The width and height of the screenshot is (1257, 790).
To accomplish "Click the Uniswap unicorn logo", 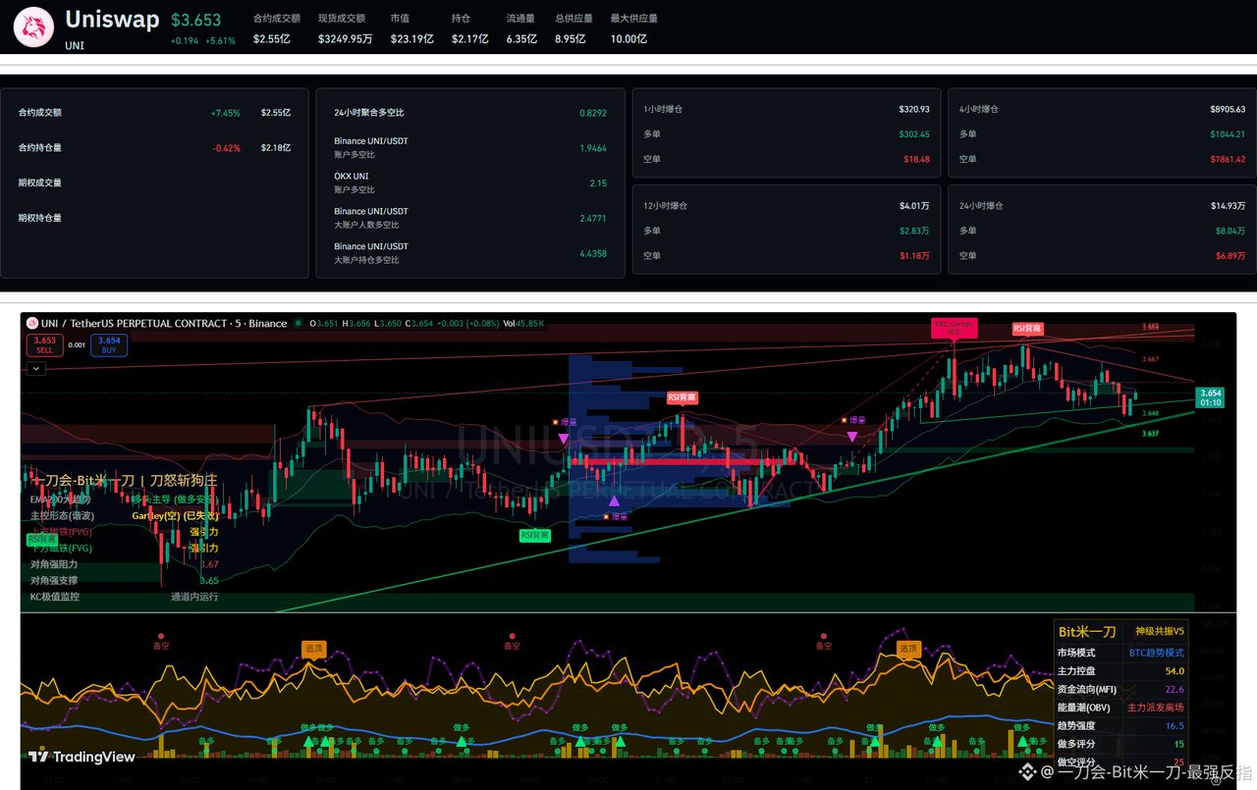I will pos(34,27).
